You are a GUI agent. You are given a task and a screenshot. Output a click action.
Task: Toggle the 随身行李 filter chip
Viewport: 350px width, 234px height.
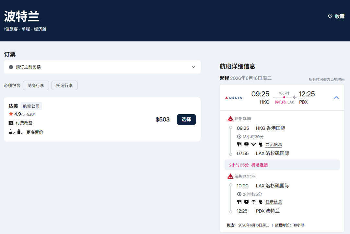click(x=36, y=85)
